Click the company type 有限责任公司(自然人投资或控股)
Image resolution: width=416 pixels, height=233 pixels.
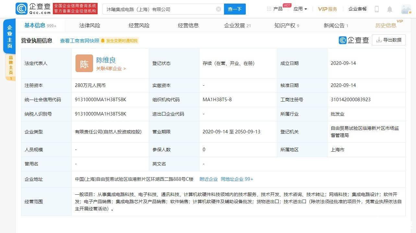(x=108, y=132)
